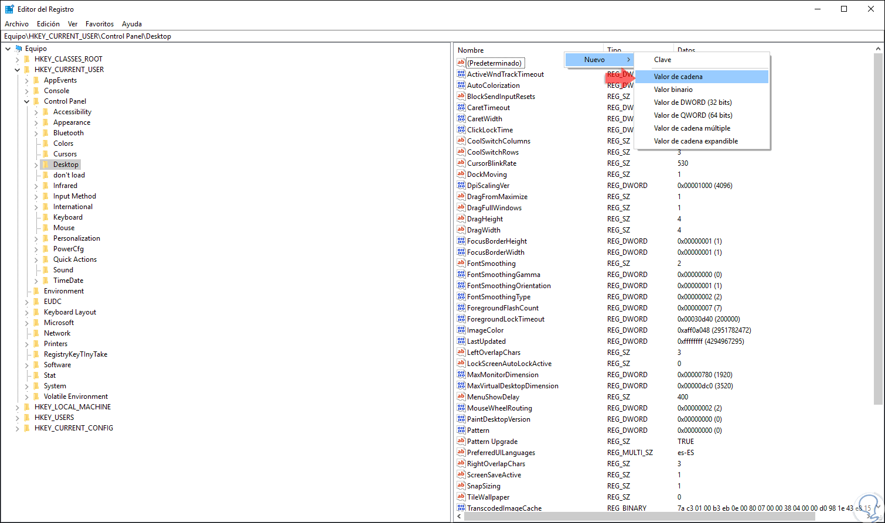This screenshot has width=885, height=523.
Task: Select the TranscodedImageCache value name
Action: 504,508
